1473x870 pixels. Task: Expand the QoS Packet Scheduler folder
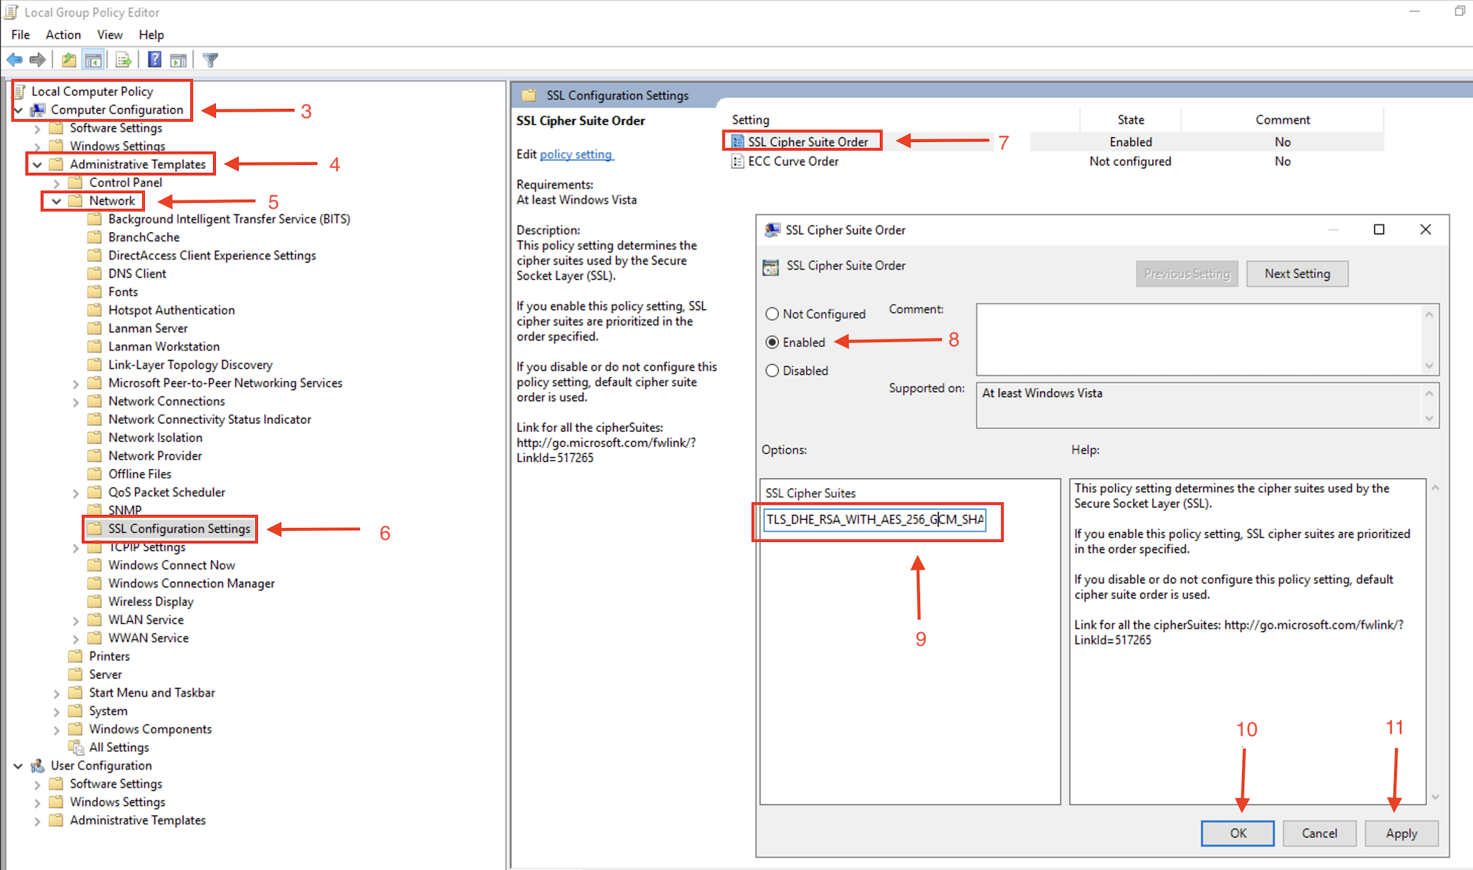(x=75, y=492)
